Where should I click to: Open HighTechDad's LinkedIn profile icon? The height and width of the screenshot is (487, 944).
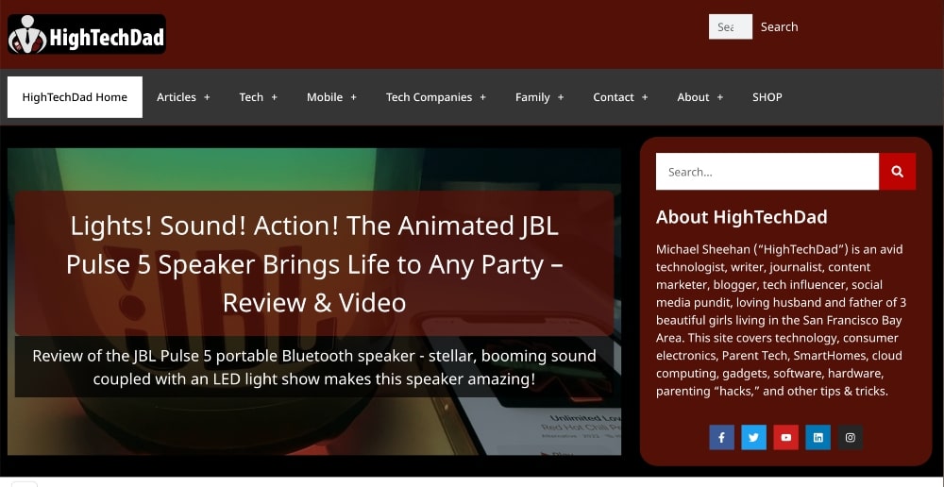tap(818, 438)
